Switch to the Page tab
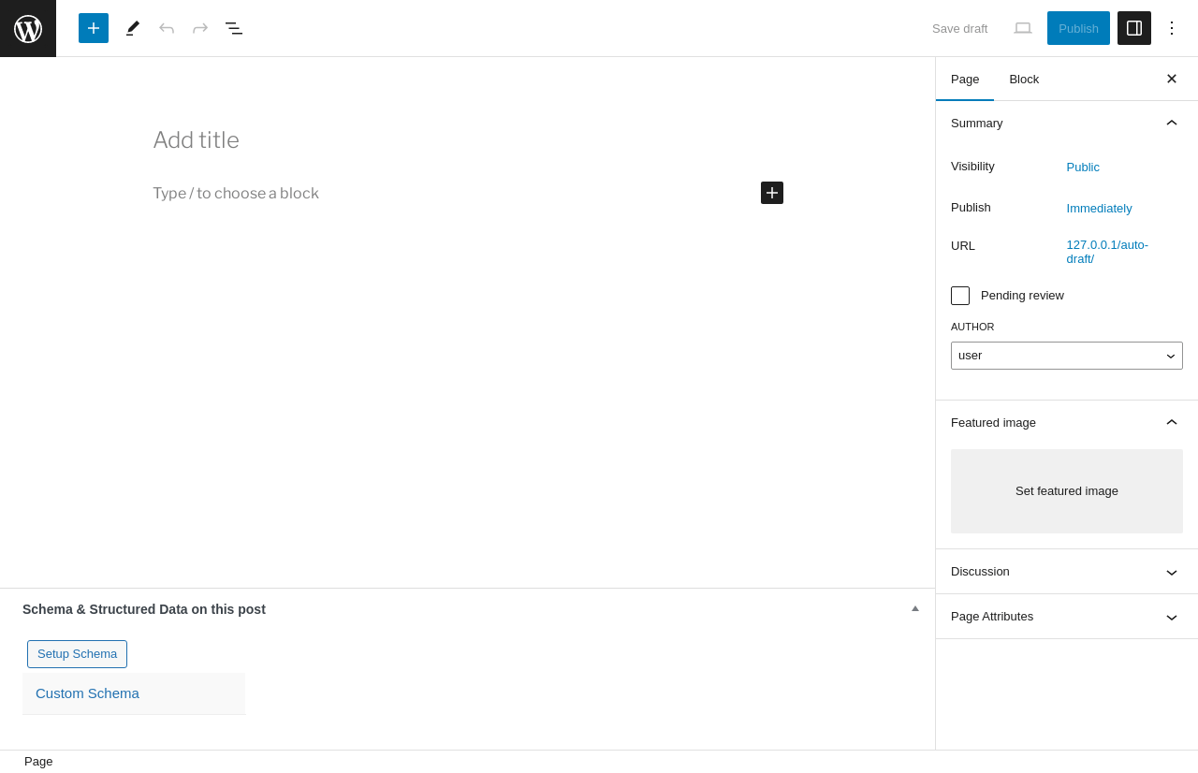1198x773 pixels. pyautogui.click(x=965, y=79)
